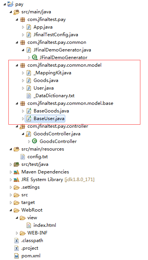Image resolution: width=148 pixels, height=260 pixels.
Task: Expand the BaseGoods.java node
Action: click(x=23, y=111)
